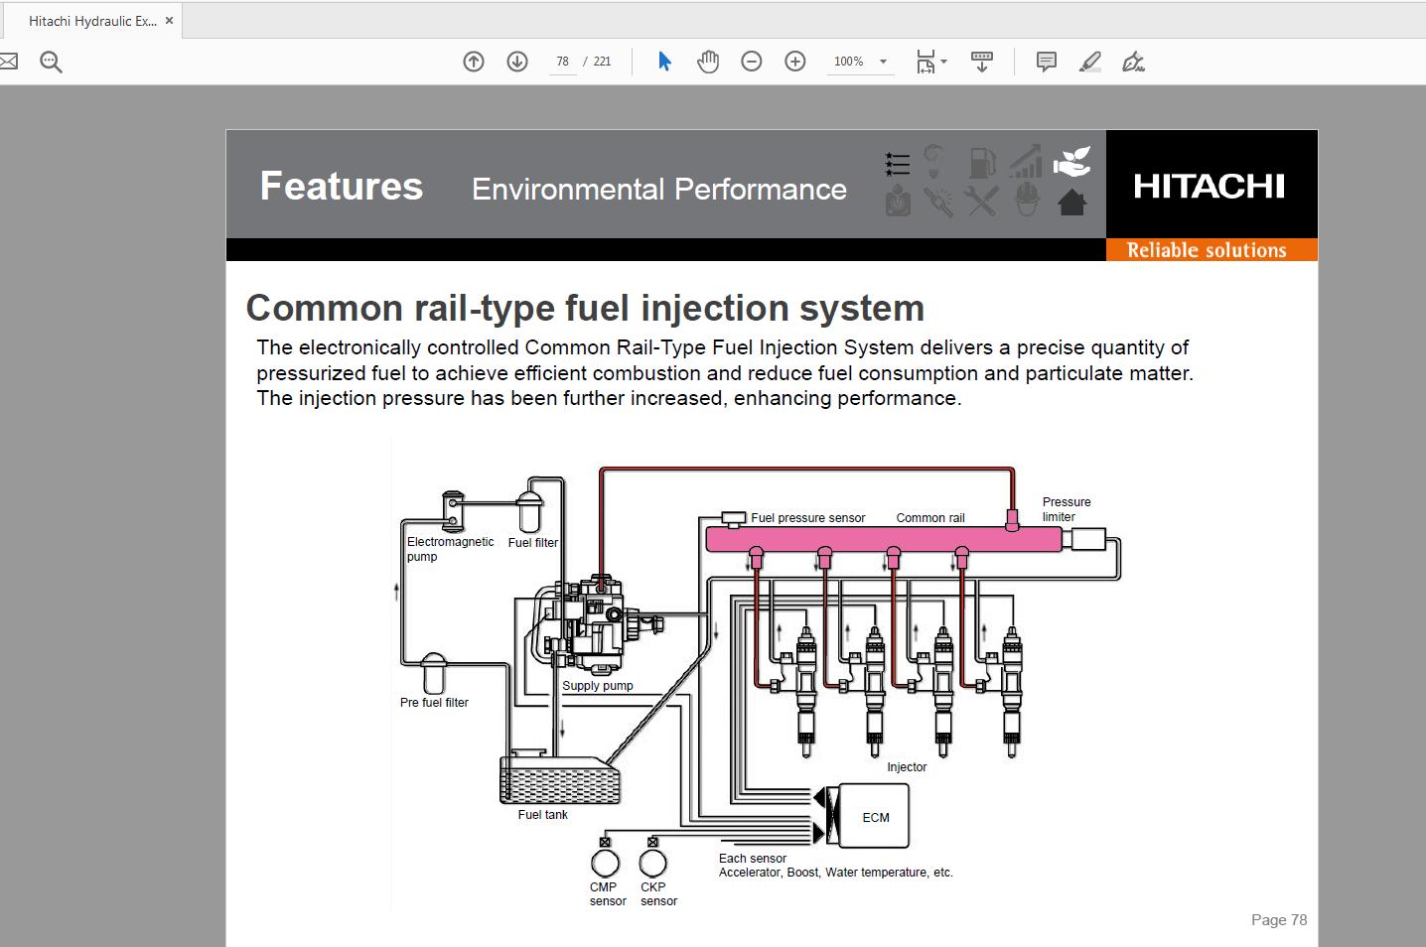
Task: Zoom out of the document
Action: [x=752, y=61]
